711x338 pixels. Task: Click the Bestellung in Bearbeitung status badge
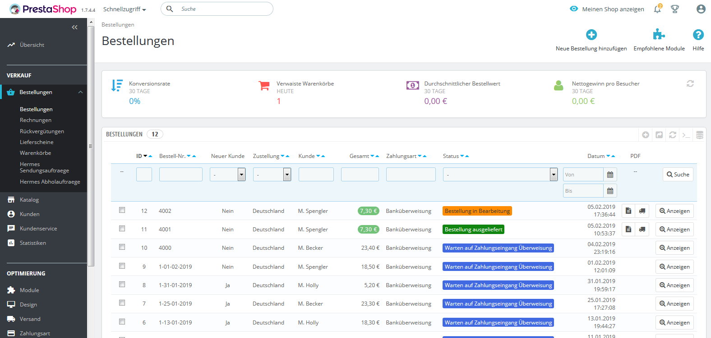point(477,211)
